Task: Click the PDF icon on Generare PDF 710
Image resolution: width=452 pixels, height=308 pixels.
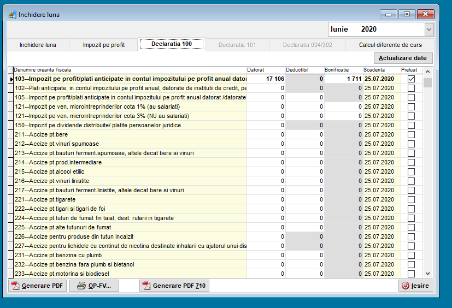Action: pyautogui.click(x=146, y=286)
